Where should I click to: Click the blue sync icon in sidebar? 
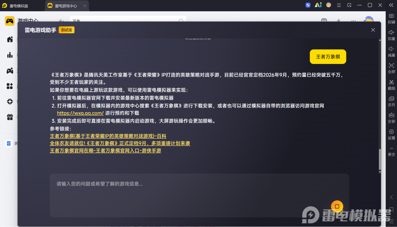point(9,143)
